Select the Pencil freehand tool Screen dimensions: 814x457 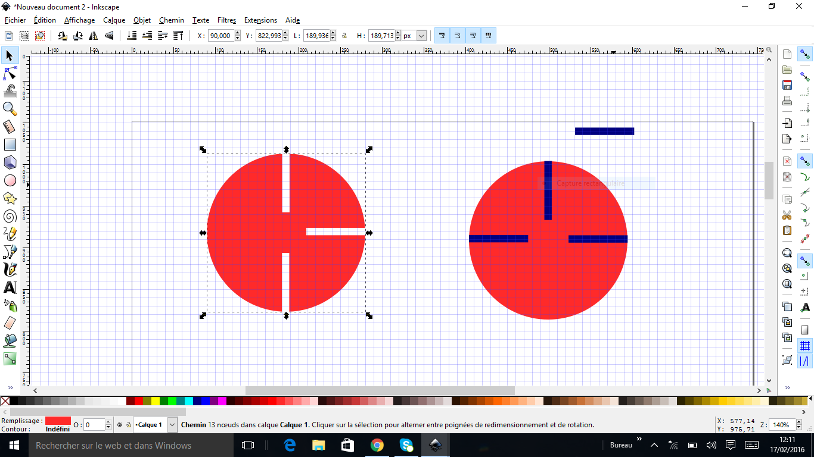tap(10, 234)
